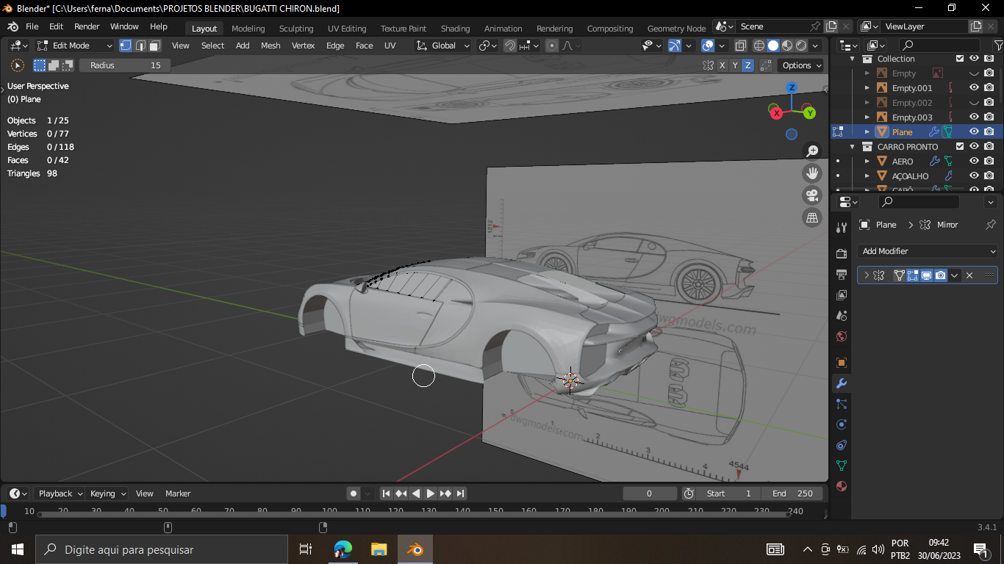Toggle Z axis mirror button
The image size is (1004, 564).
tap(748, 65)
